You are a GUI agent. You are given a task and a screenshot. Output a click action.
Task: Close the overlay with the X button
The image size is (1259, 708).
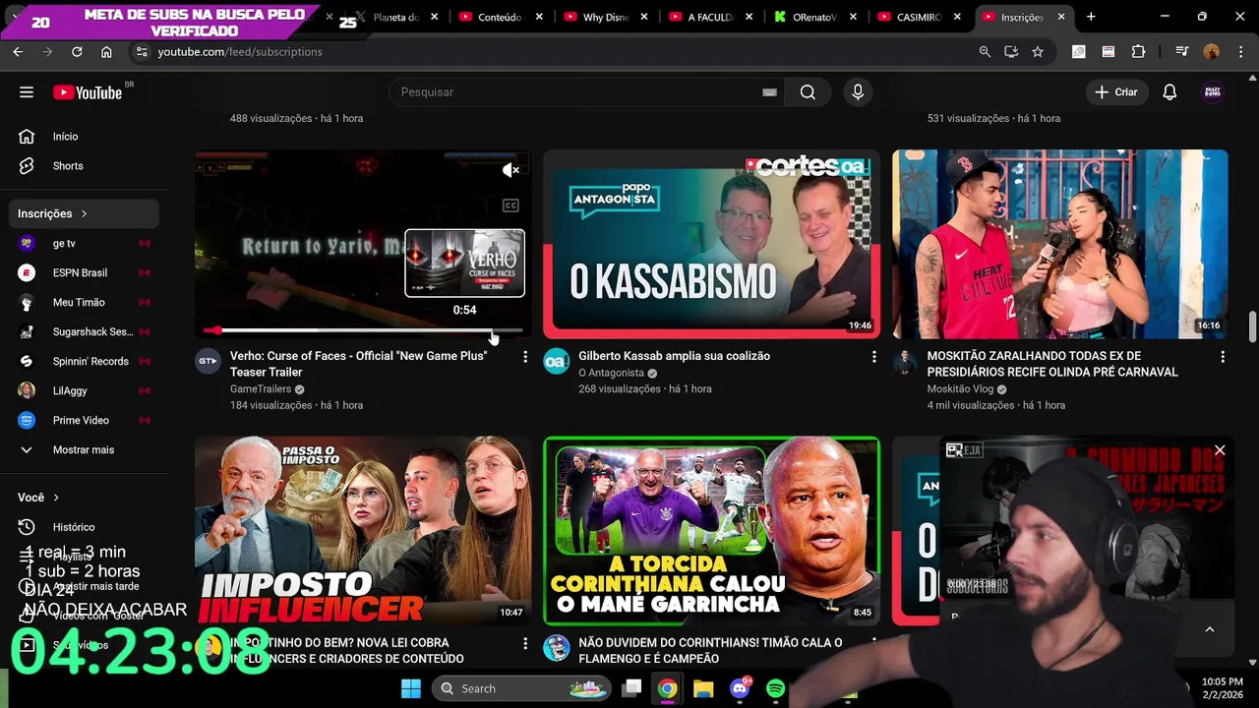coord(1220,450)
